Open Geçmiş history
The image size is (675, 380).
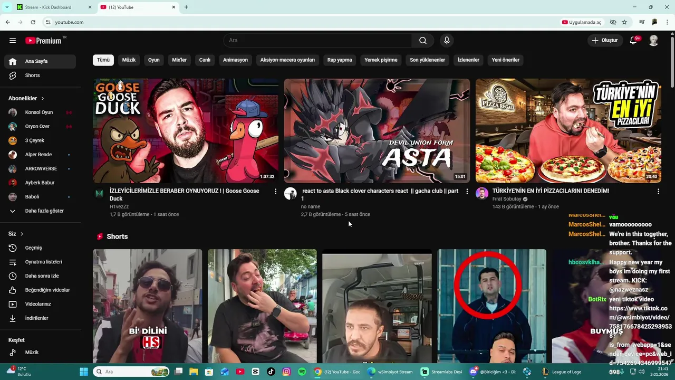tap(40, 248)
